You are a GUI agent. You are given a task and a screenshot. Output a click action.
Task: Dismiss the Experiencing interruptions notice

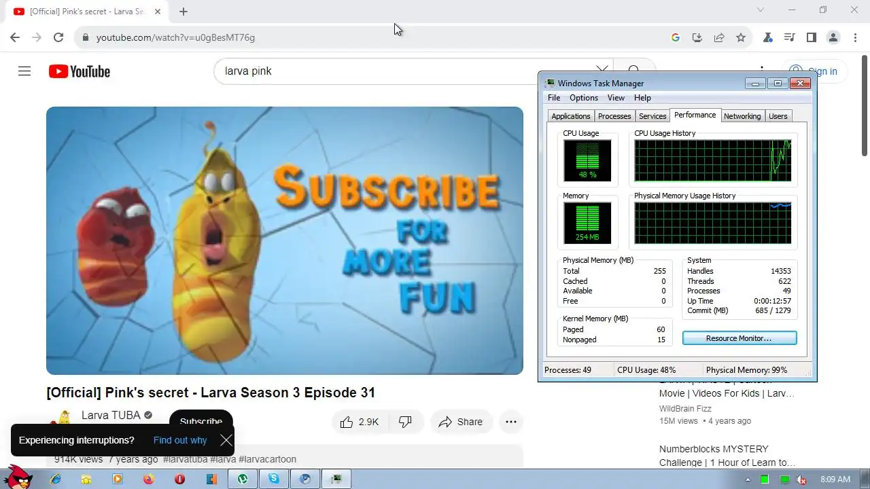point(226,440)
